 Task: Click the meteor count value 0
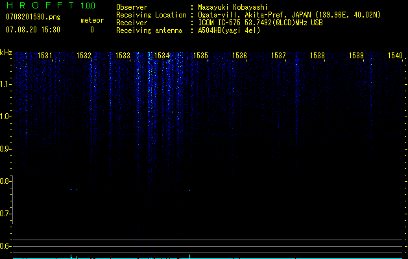pos(92,30)
